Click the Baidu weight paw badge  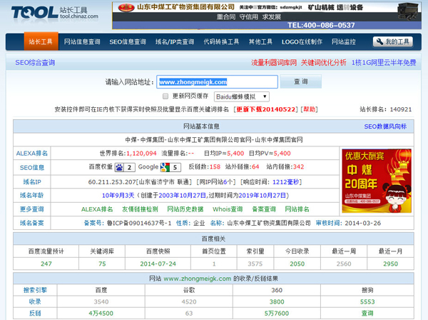[125, 167]
